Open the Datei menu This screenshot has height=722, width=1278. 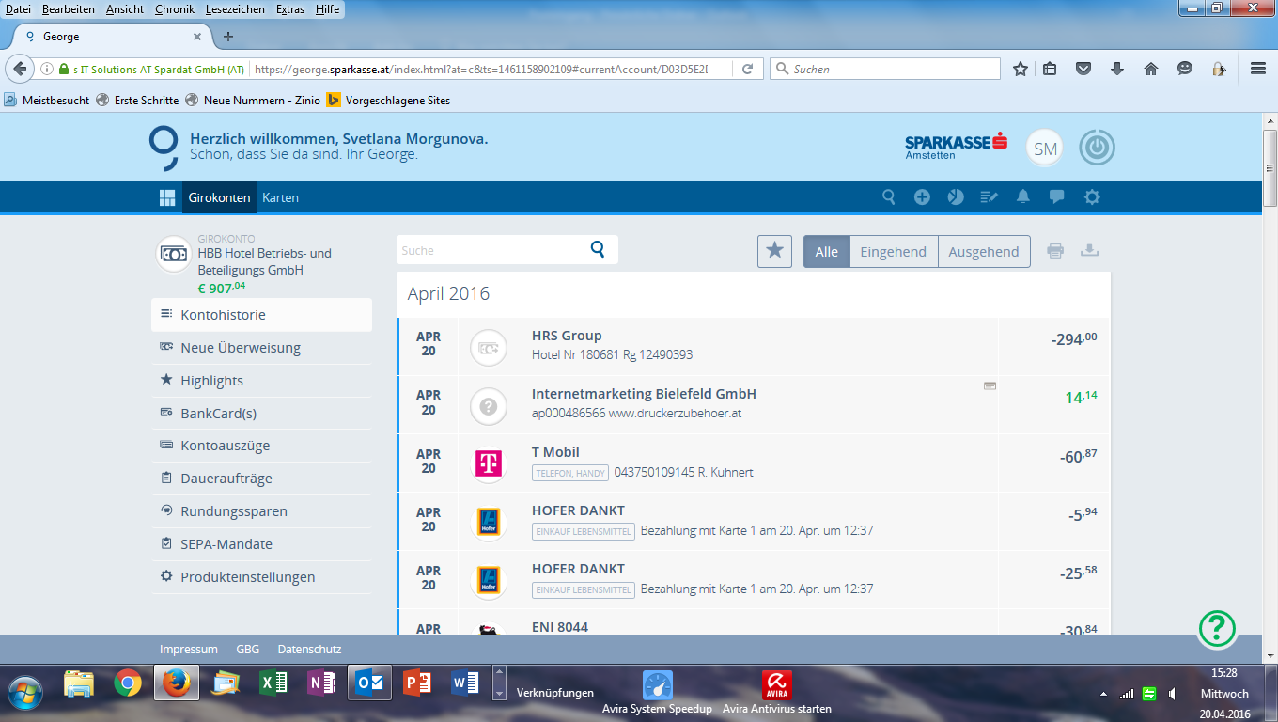click(x=19, y=9)
